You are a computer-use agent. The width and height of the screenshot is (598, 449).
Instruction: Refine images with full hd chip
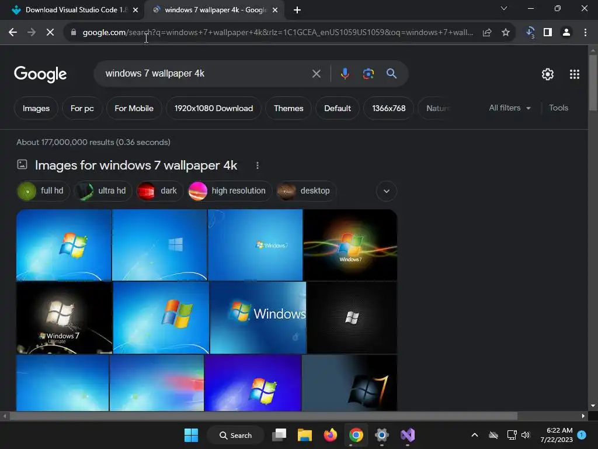(43, 191)
